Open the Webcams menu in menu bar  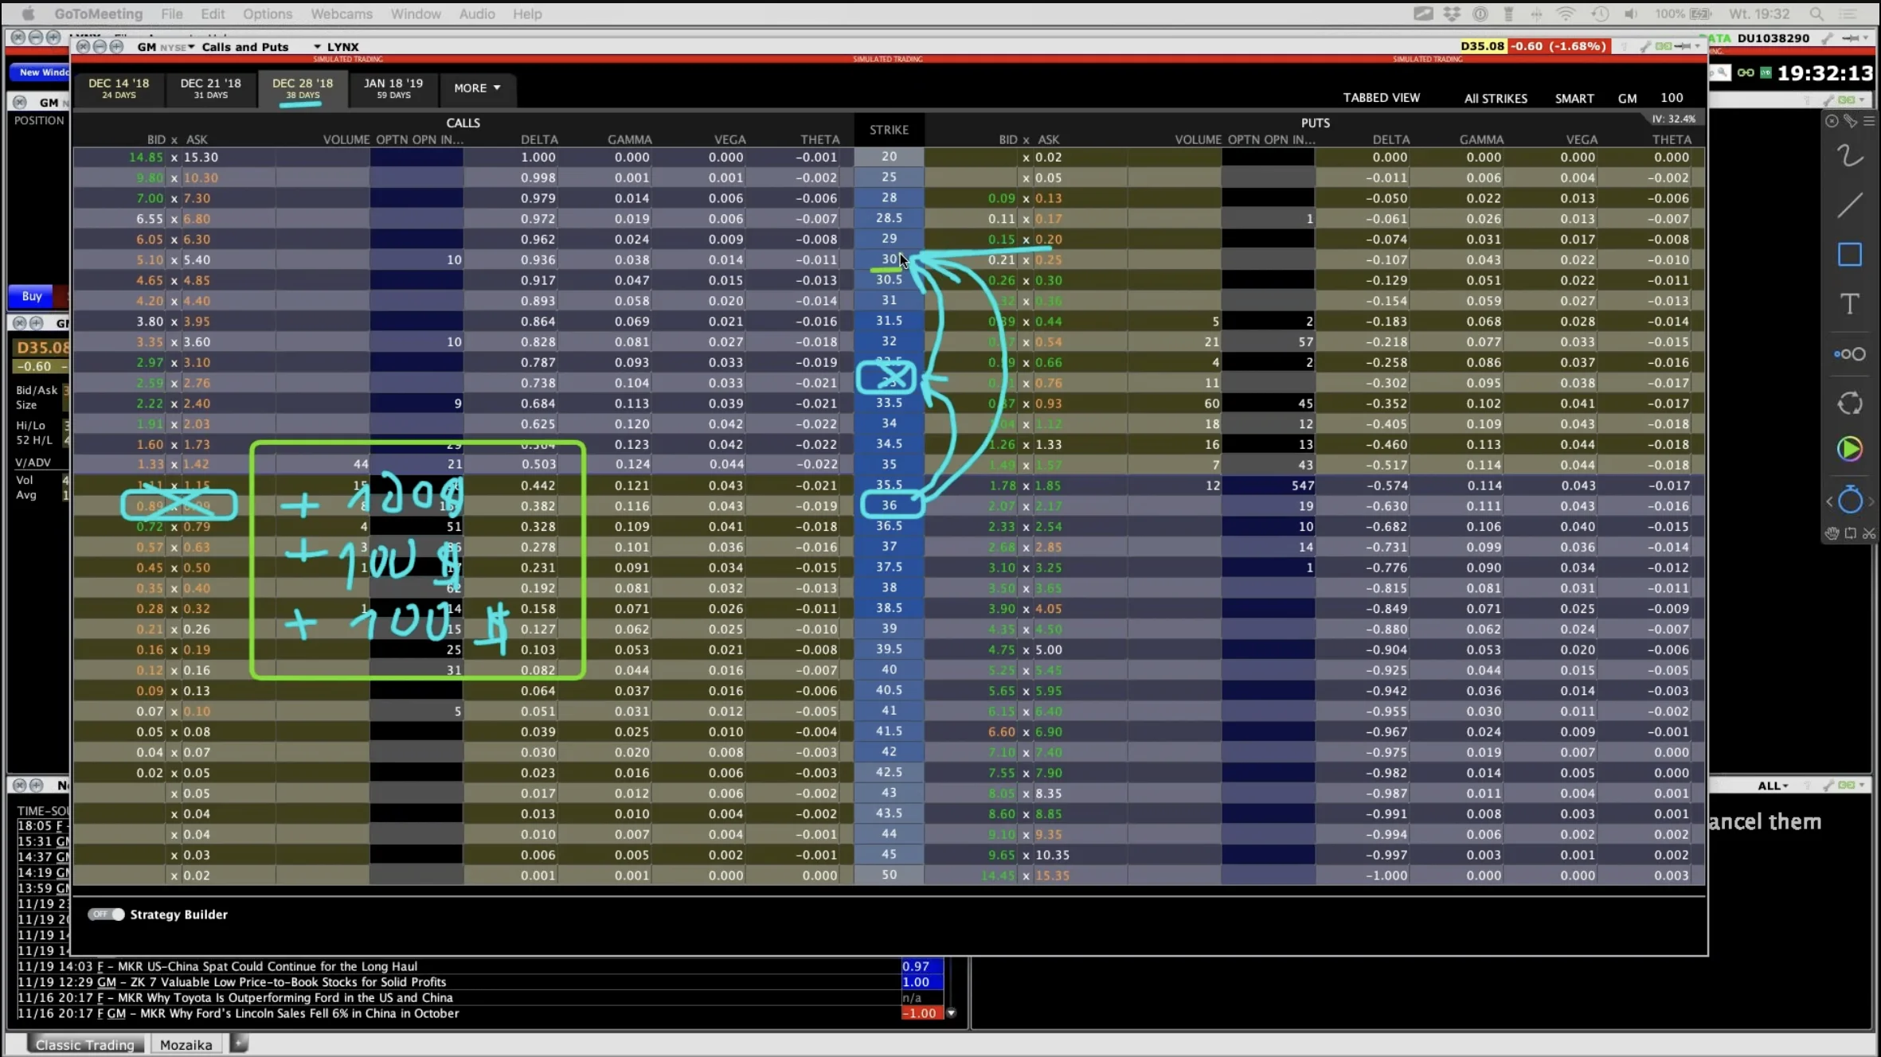(x=341, y=14)
